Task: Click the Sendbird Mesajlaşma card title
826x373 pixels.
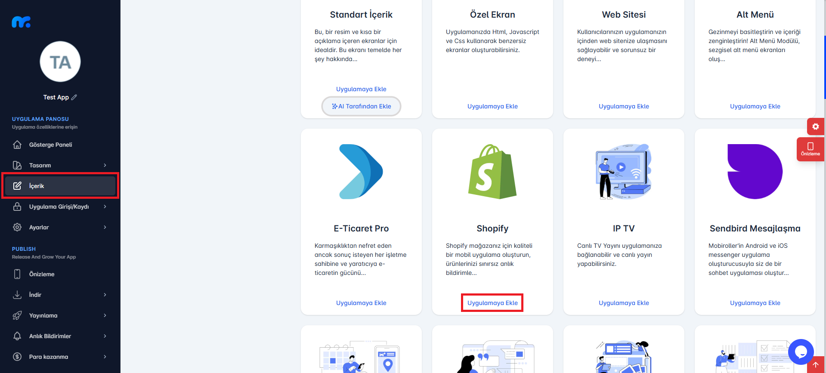Action: click(x=755, y=228)
